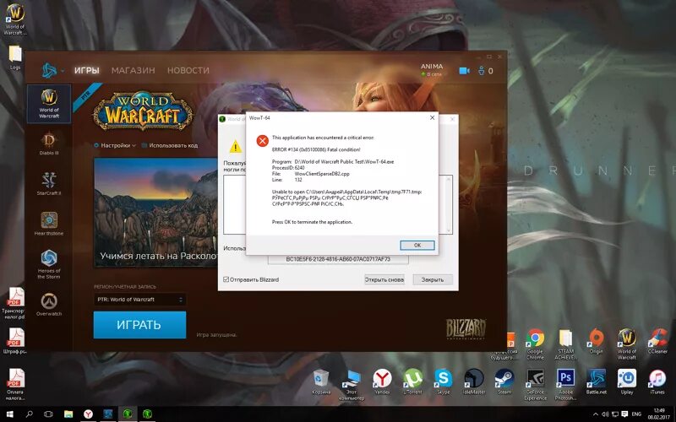Click the crash reporter description text area
676x422 pixels.
point(235,204)
